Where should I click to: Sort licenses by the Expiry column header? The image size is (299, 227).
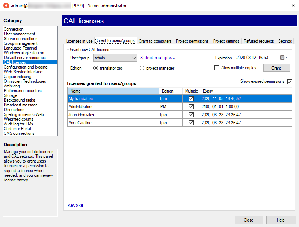coord(246,91)
